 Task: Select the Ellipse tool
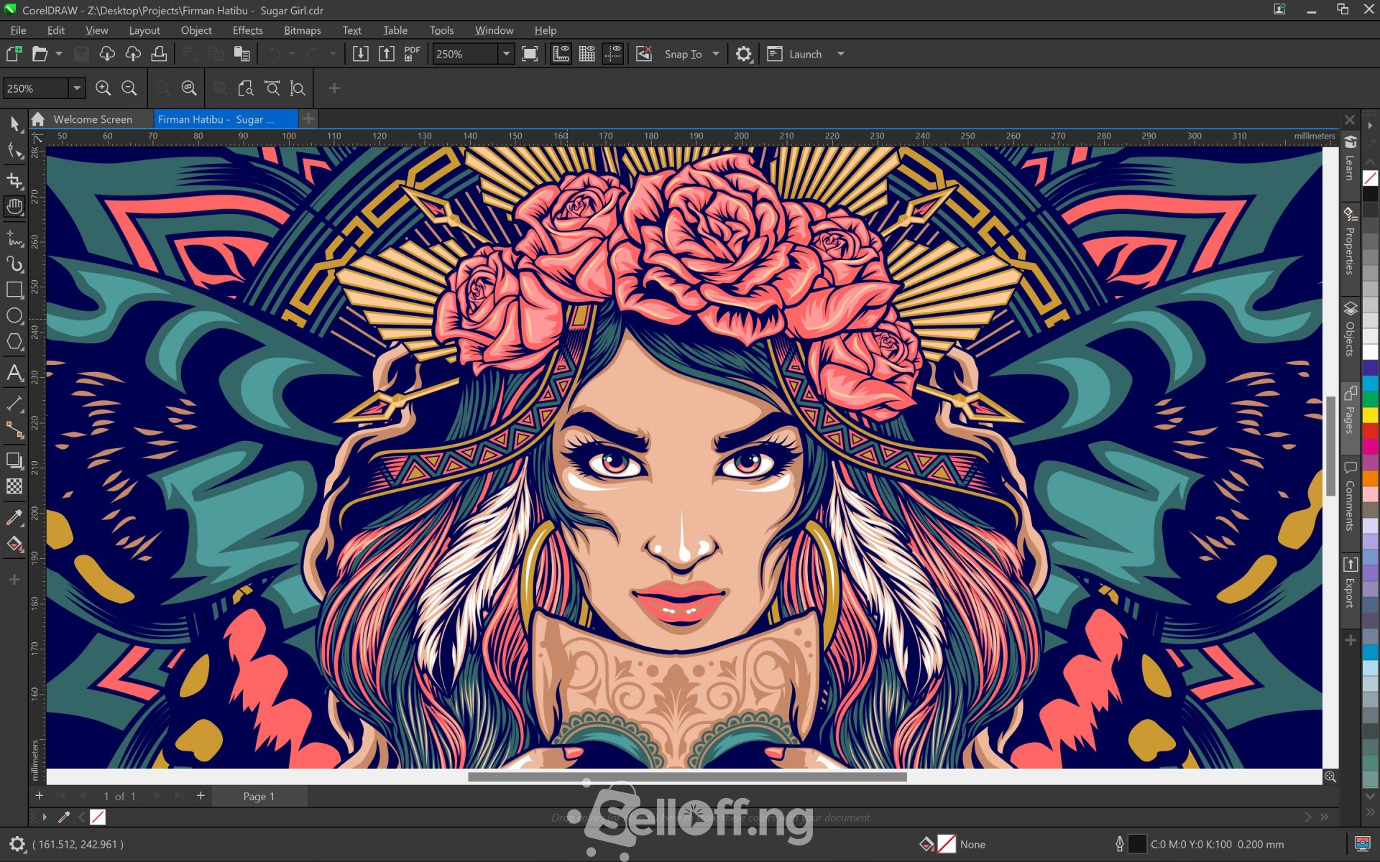click(14, 316)
